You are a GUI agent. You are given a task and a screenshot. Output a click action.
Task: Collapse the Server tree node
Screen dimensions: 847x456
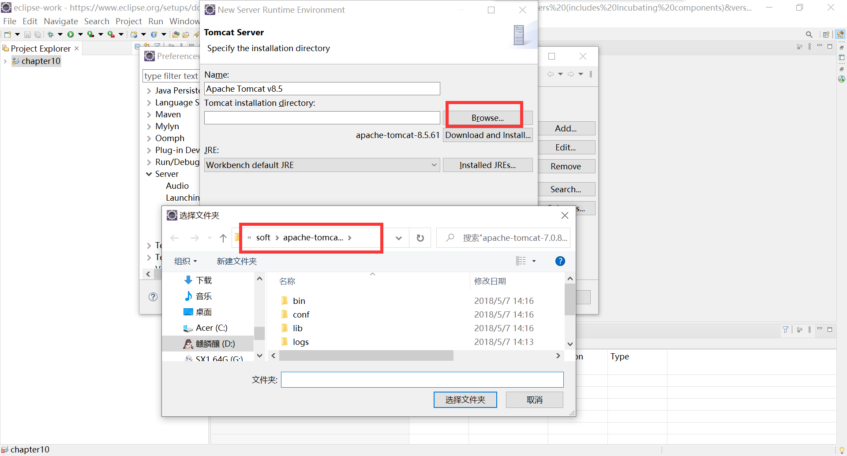[x=149, y=174]
